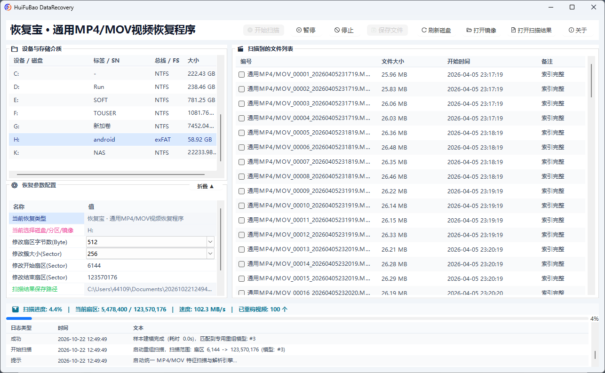Image resolution: width=605 pixels, height=373 pixels.
Task: Select drive C: row in device list
Action: tap(113, 74)
